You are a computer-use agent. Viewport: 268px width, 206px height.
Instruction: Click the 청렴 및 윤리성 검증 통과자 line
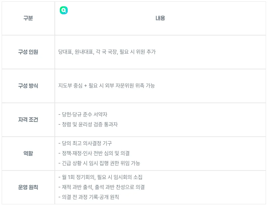click(88, 125)
